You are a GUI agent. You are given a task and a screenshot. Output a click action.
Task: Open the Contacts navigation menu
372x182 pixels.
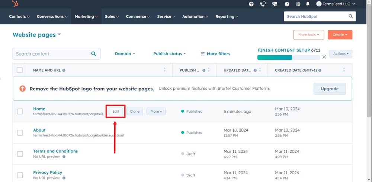click(19, 17)
